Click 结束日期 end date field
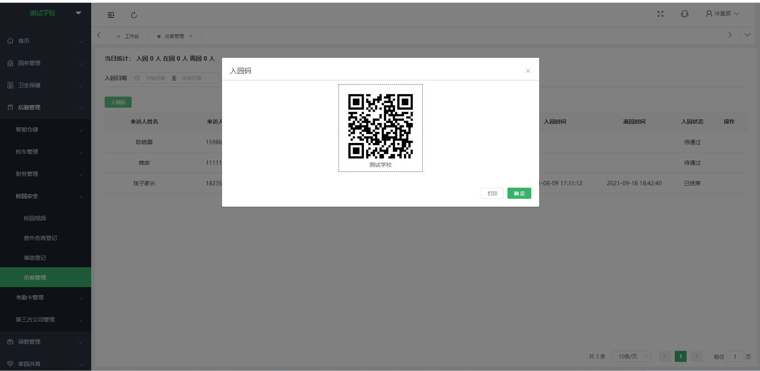Image resolution: width=760 pixels, height=371 pixels. click(192, 78)
